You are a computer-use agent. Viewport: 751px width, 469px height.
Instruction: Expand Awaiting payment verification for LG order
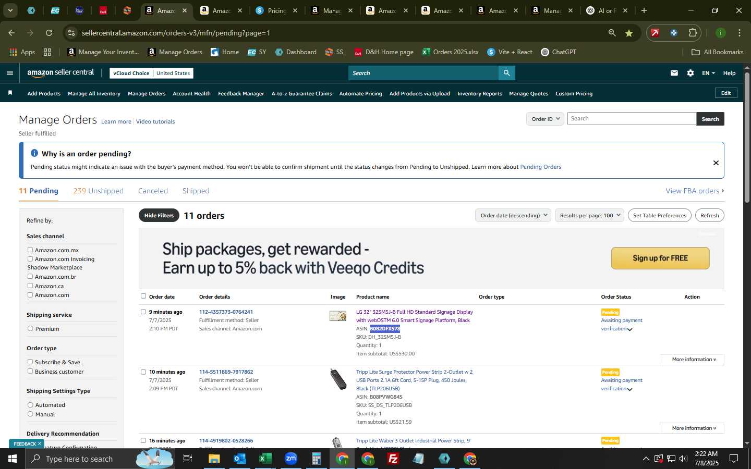click(630, 329)
